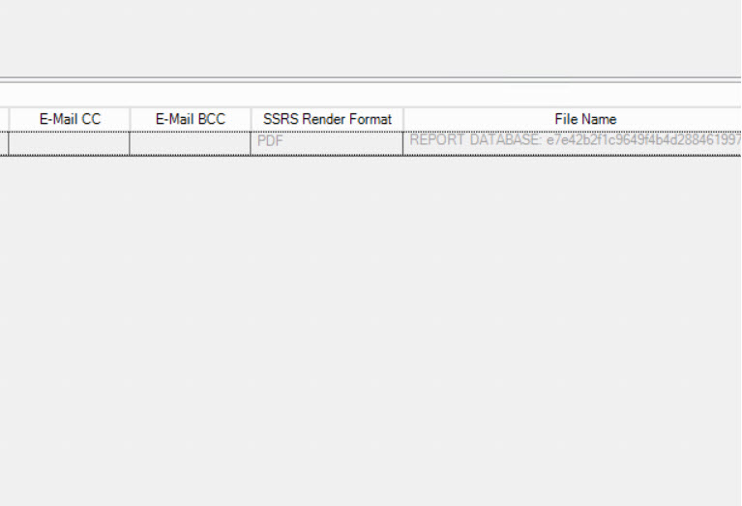This screenshot has width=742, height=506.
Task: Click divider left of the E-Mail CC header
Action: (x=9, y=119)
